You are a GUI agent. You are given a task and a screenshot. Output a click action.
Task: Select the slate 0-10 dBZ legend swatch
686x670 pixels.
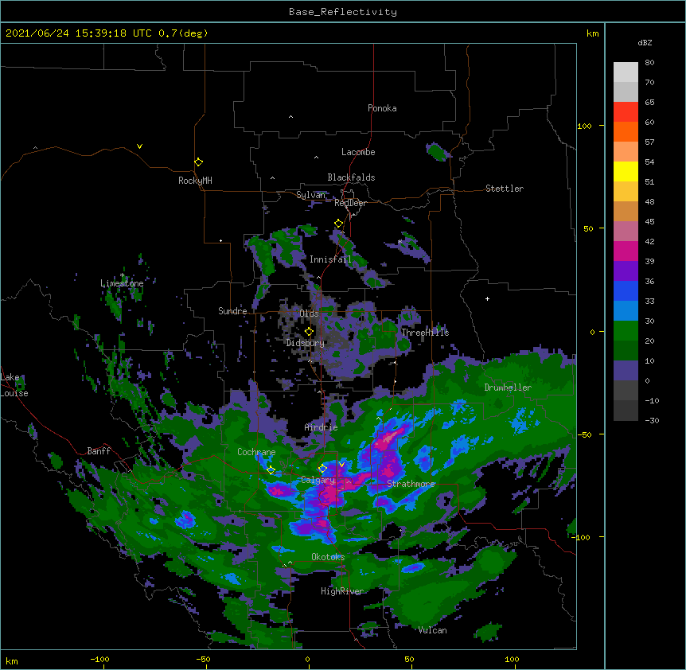click(626, 371)
